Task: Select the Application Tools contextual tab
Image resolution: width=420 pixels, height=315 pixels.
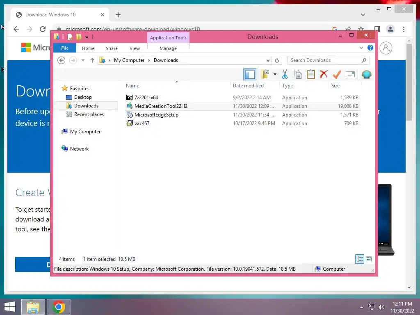Action: click(x=168, y=38)
